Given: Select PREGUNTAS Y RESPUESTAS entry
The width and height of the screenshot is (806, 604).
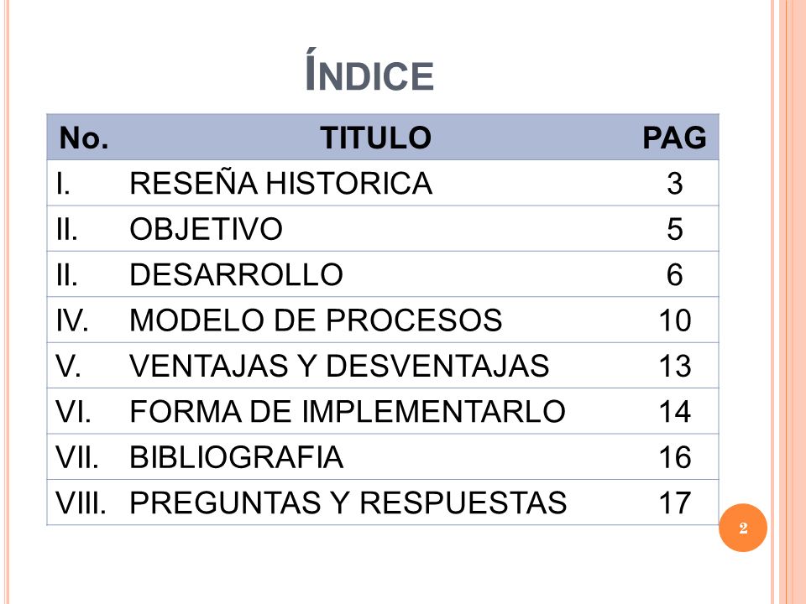Looking at the screenshot, I should coord(348,502).
